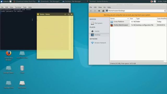Click in the terminal at the sudo password prompt
The width and height of the screenshot is (167, 94).
(x=12, y=11)
